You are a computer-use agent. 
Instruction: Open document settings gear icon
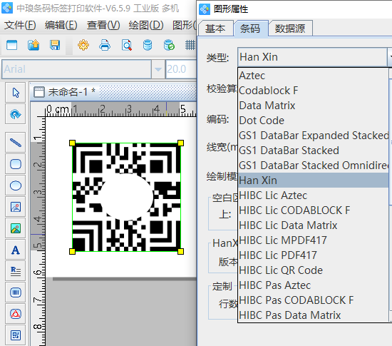[x=83, y=45]
